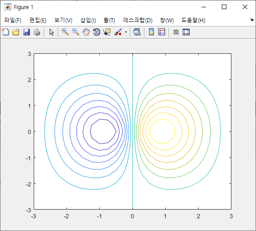Choose the Data Cursor tool

pos(107,32)
